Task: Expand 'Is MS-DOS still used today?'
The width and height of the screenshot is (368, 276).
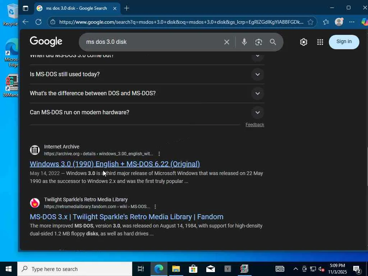Action: (x=257, y=74)
